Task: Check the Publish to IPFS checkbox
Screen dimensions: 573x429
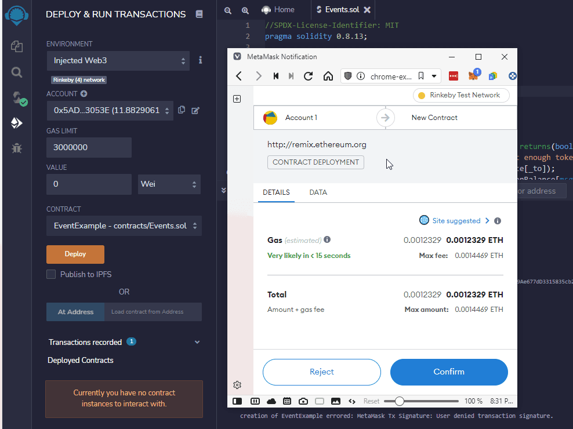Action: (51, 274)
